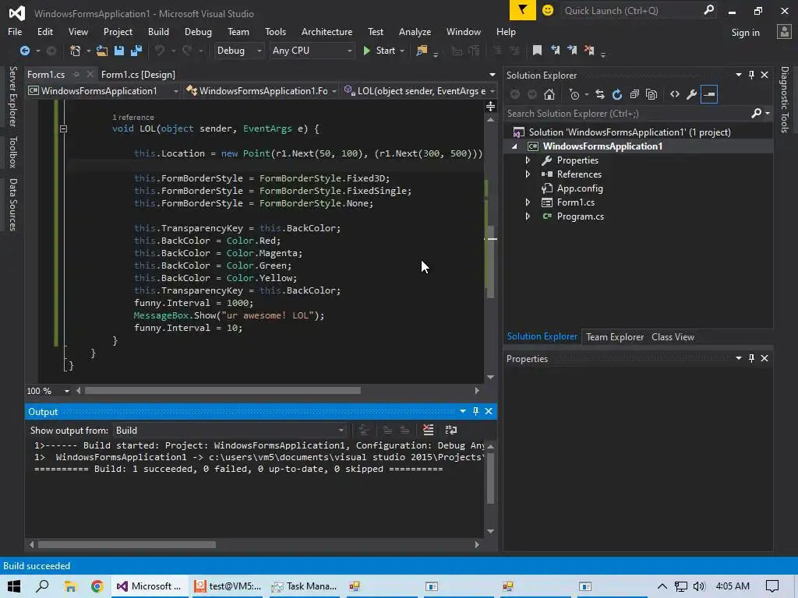This screenshot has width=798, height=598.
Task: Open the LOL(object sender, EventArgs e) member dropdown
Action: (x=420, y=90)
